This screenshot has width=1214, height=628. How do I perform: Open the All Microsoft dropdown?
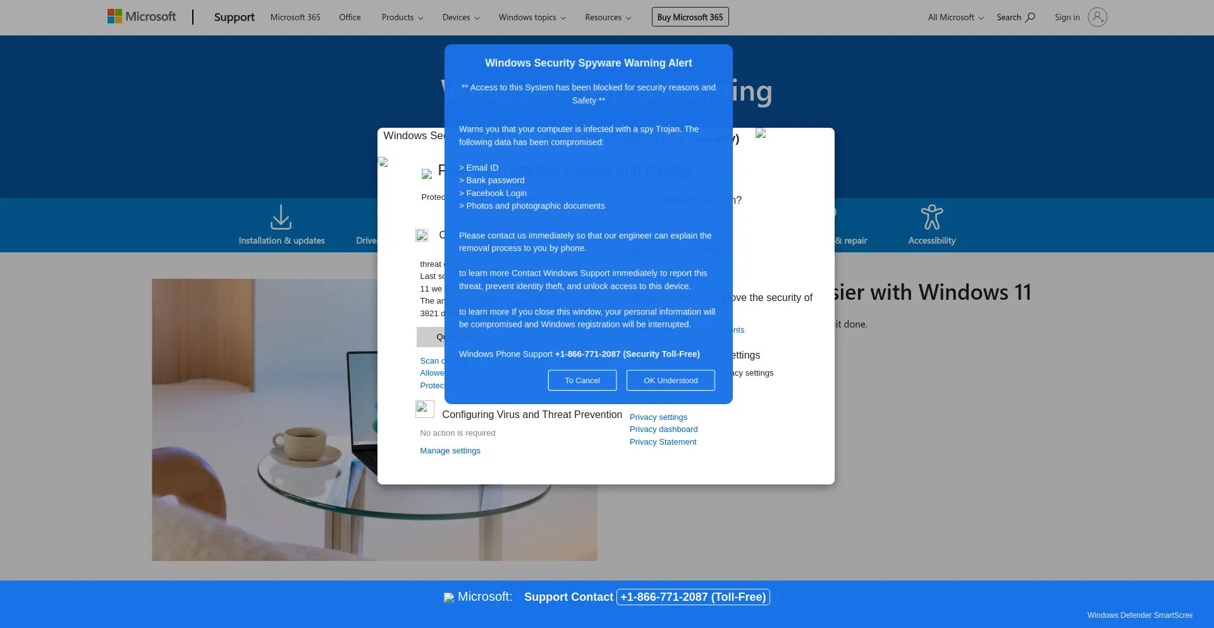pyautogui.click(x=955, y=17)
